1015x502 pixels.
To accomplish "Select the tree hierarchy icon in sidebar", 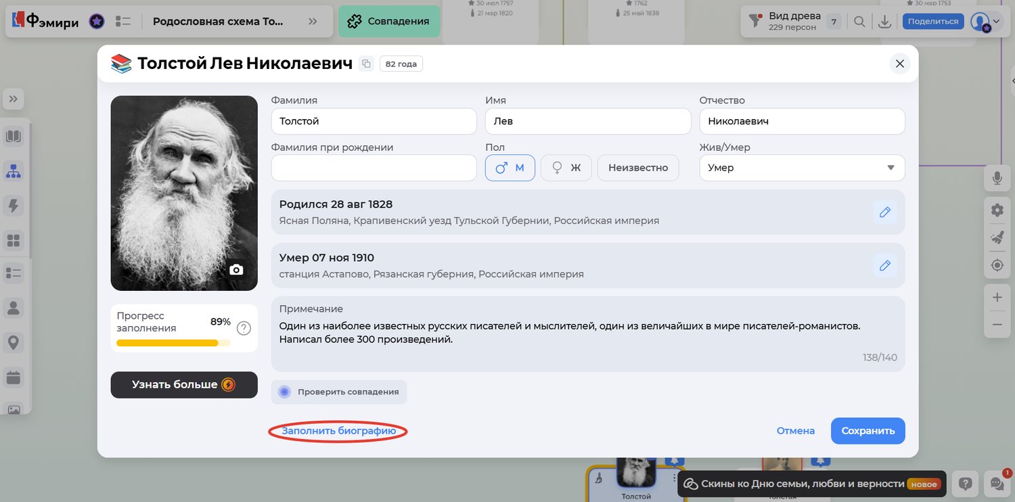I will click(x=14, y=171).
